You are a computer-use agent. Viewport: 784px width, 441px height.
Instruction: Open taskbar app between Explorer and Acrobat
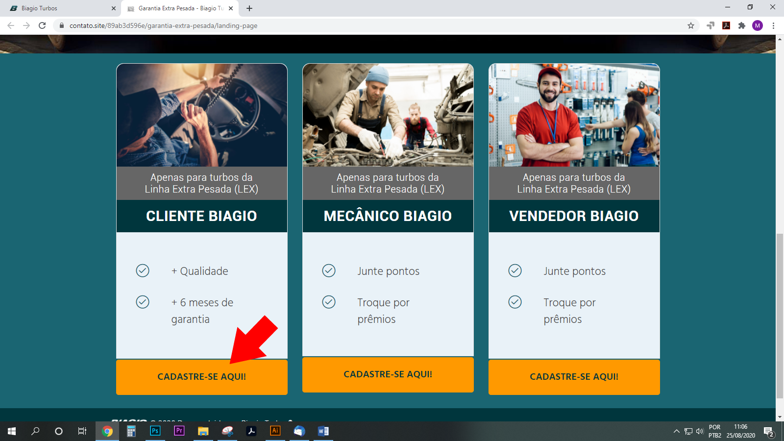tap(227, 431)
